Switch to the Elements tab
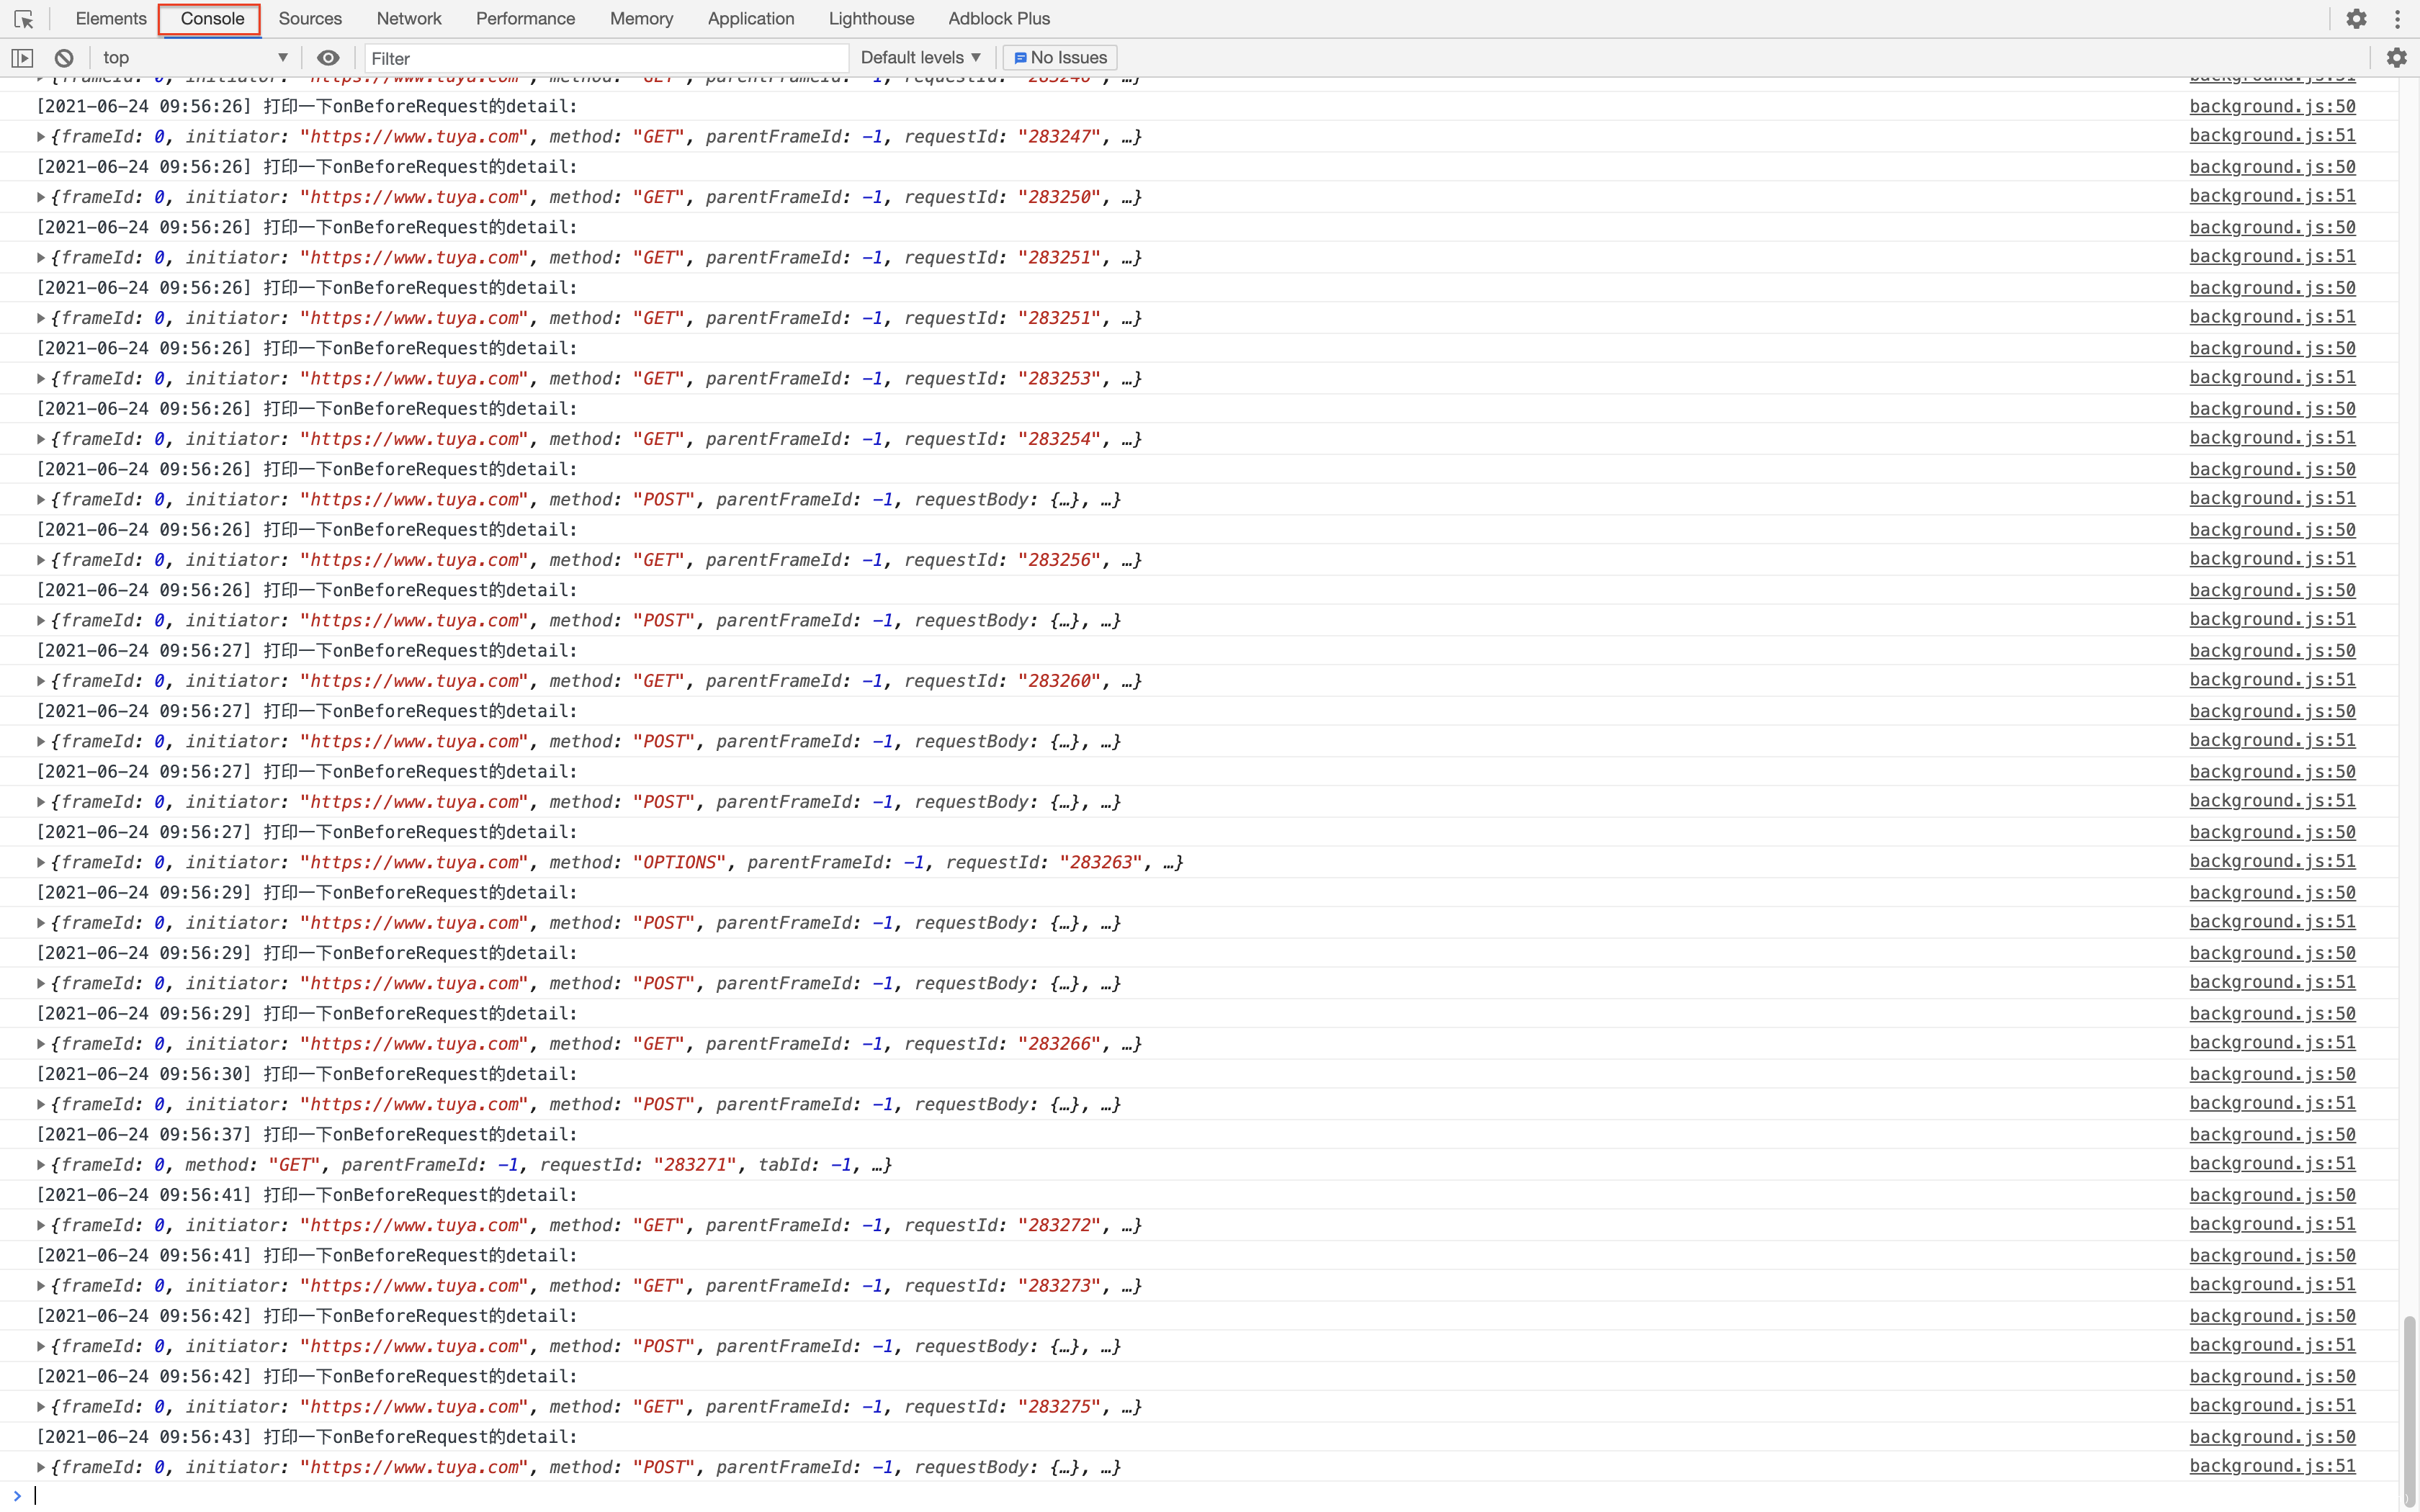This screenshot has height=1512, width=2420. click(x=111, y=19)
